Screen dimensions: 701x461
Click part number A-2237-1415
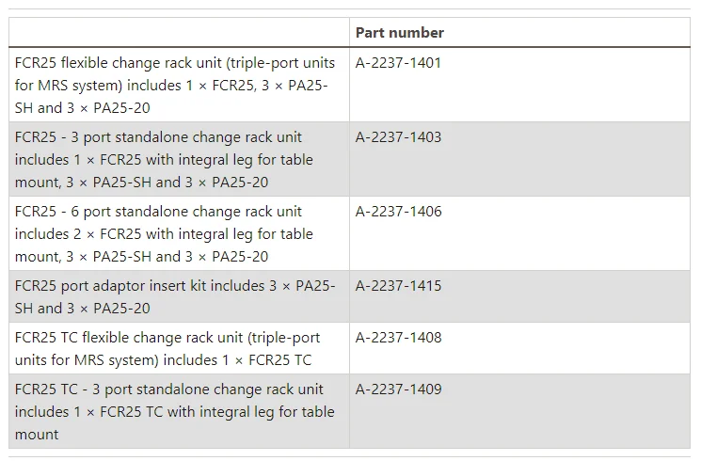398,286
